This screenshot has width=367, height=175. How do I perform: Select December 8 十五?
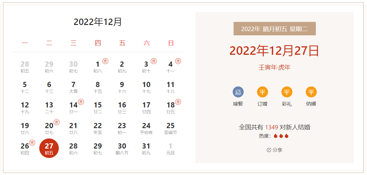point(98,87)
